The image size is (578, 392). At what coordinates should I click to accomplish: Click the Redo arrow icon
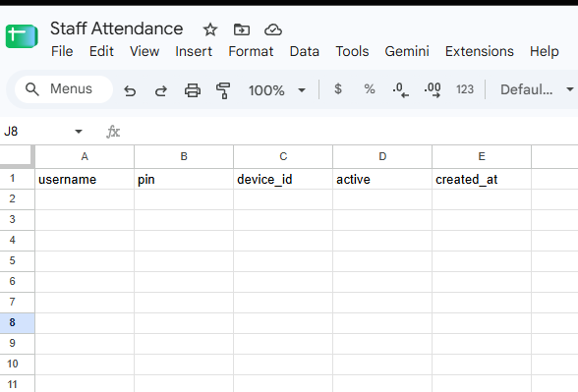[161, 90]
